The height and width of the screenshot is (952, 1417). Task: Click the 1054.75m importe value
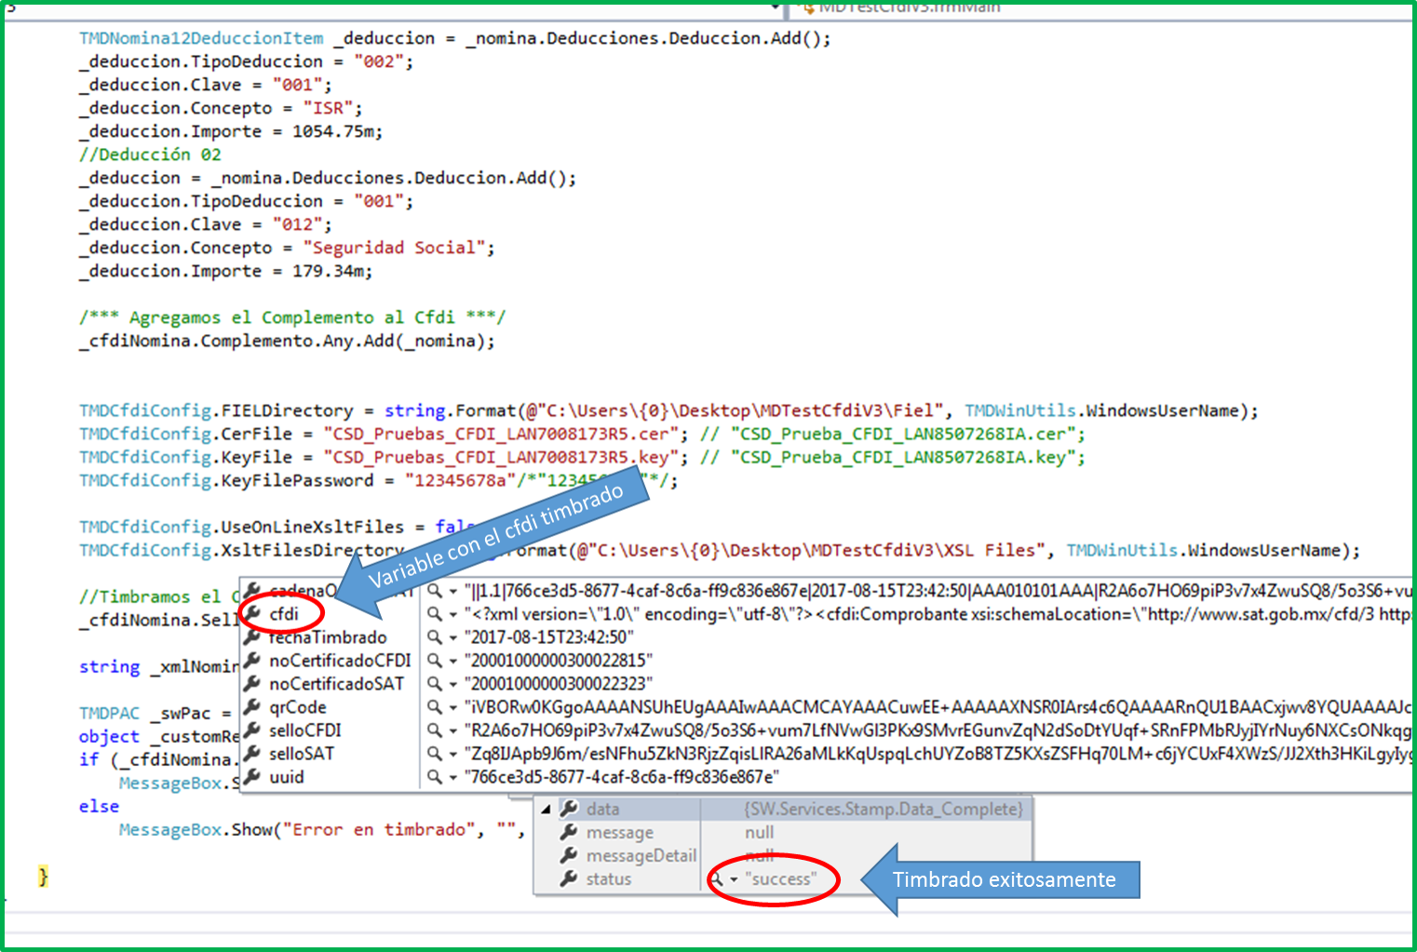[333, 131]
